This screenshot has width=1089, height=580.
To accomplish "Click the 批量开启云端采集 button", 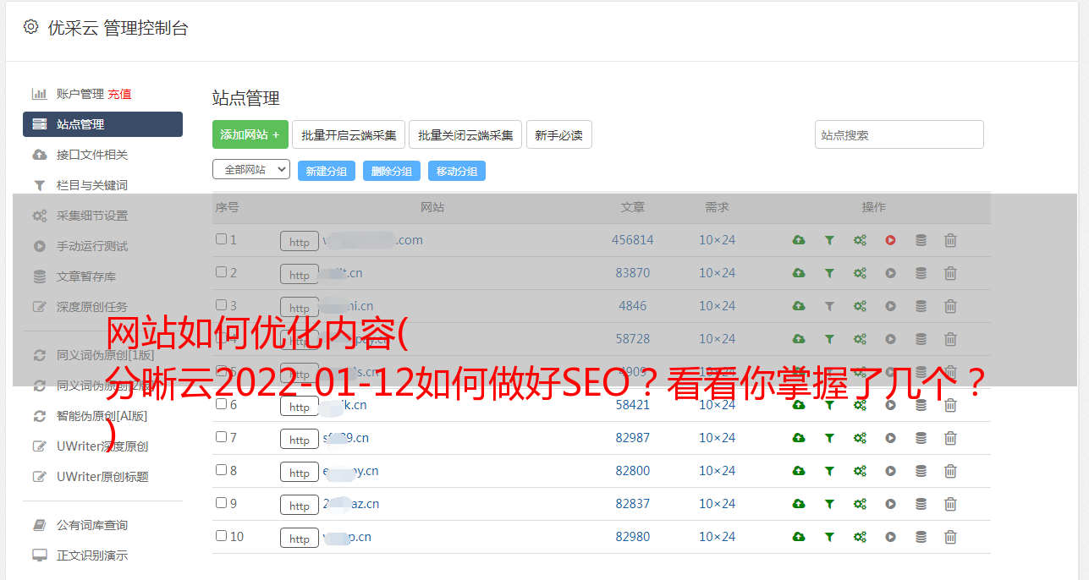I will [349, 134].
